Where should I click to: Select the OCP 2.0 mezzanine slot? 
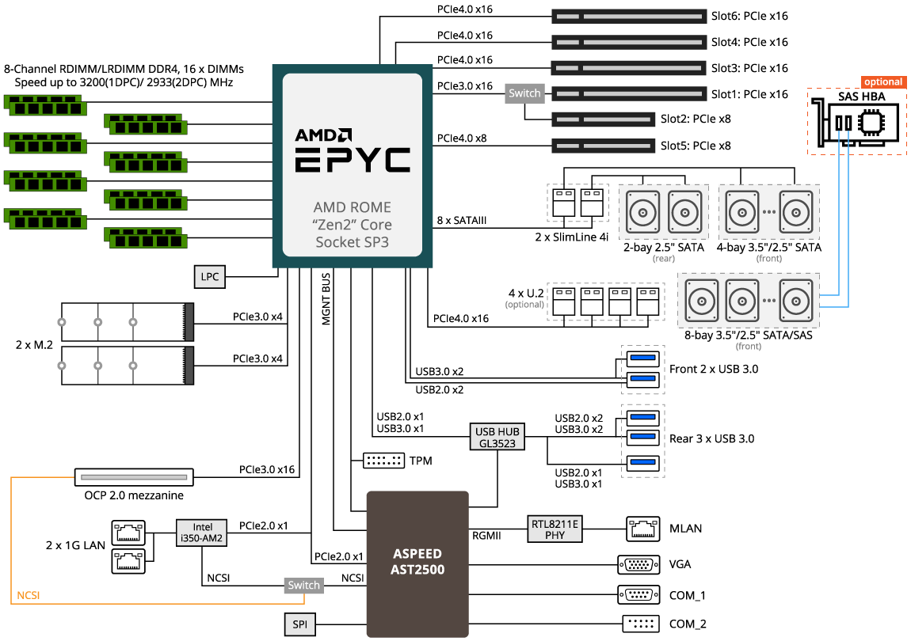click(134, 477)
